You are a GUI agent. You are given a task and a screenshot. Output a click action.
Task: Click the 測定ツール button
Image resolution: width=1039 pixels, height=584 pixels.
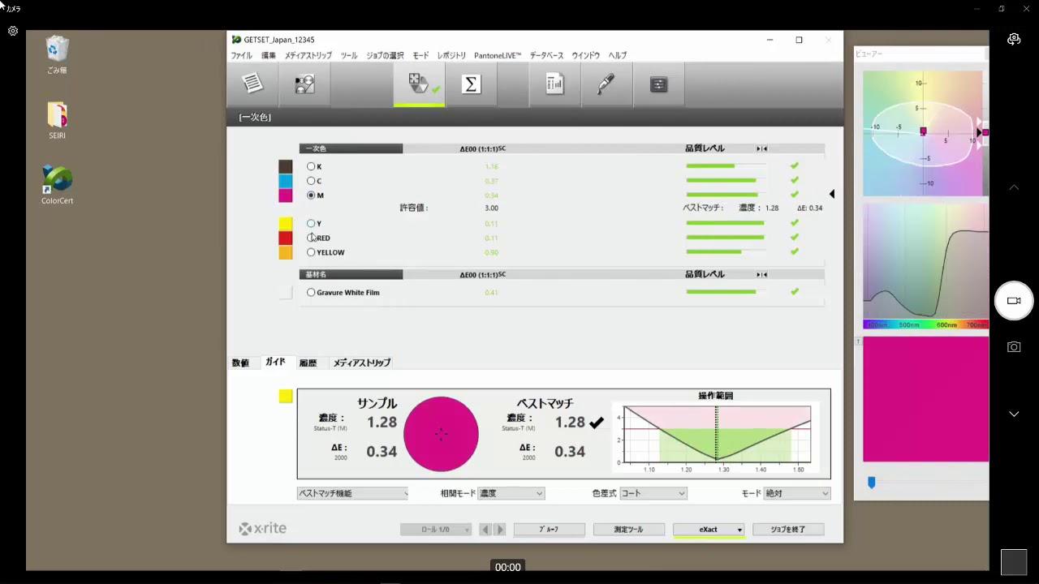(628, 530)
